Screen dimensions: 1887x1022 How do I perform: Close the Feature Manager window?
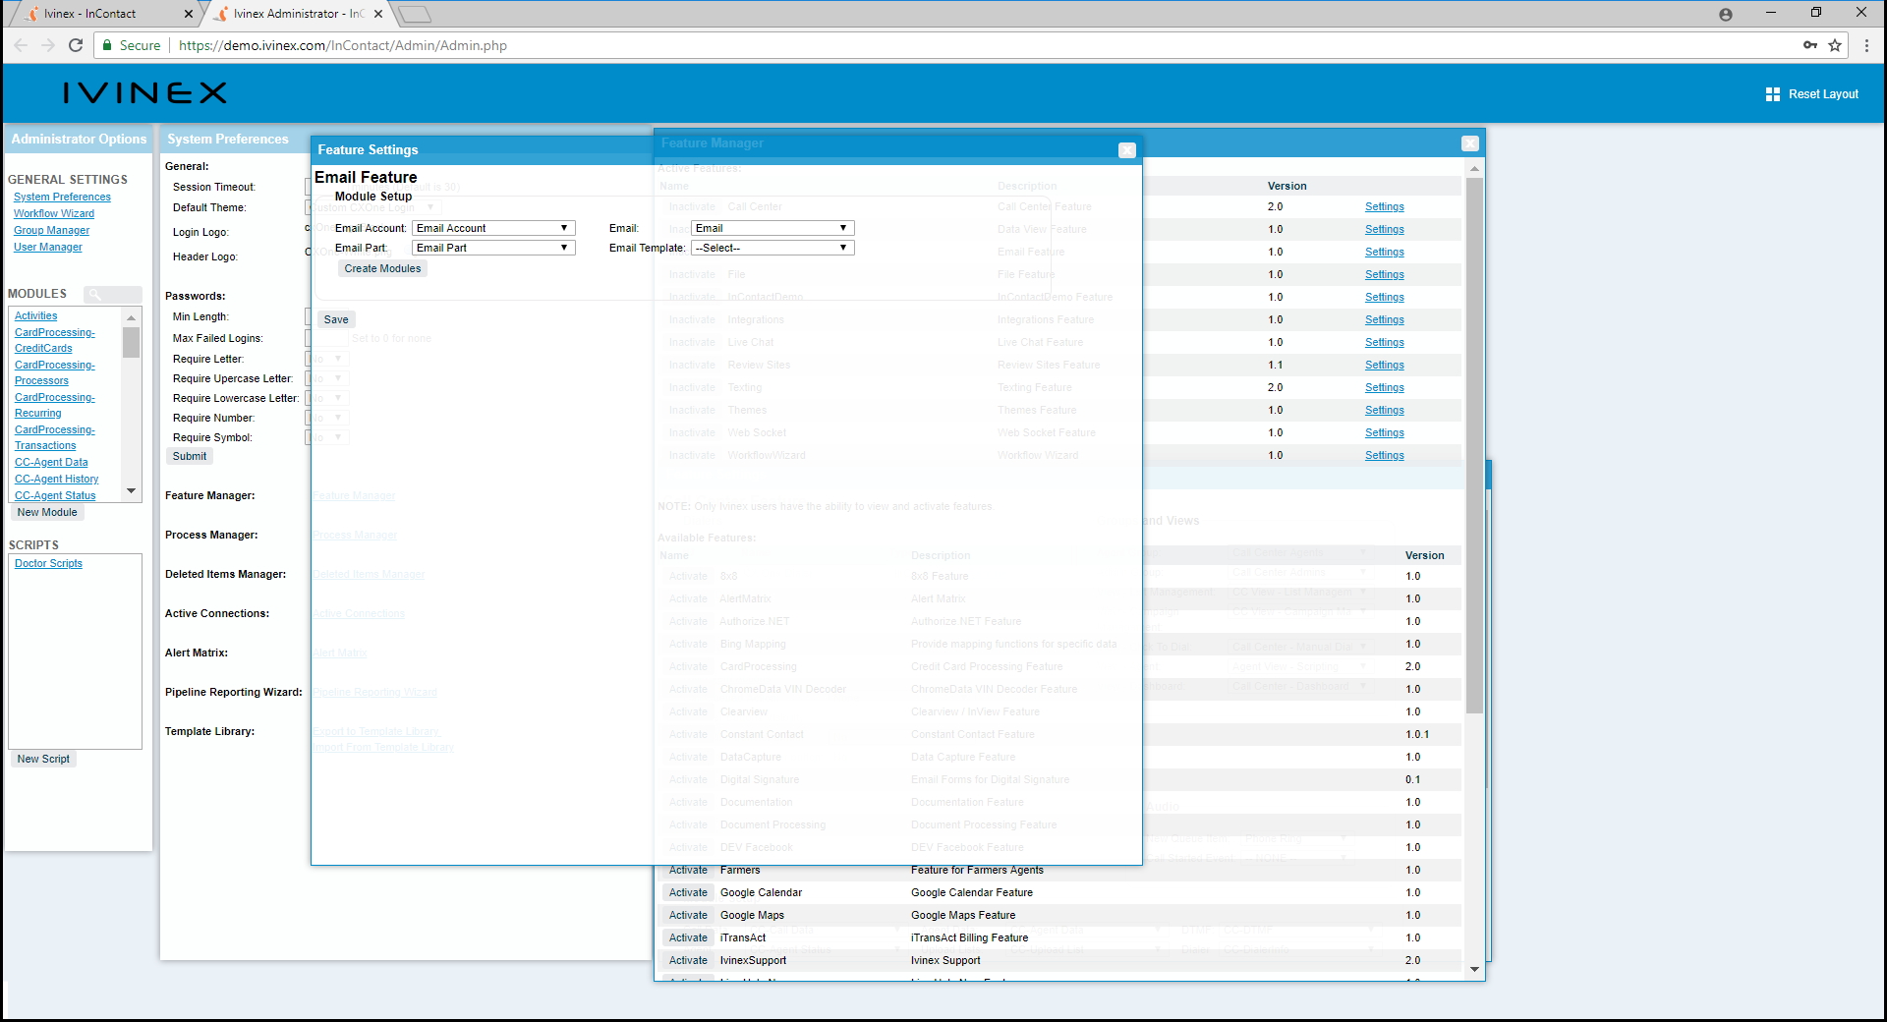coord(1470,143)
